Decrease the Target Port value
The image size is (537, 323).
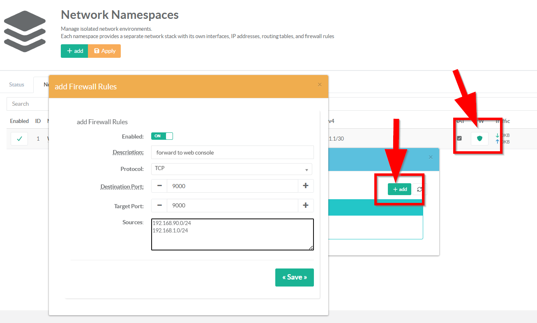[x=159, y=205]
